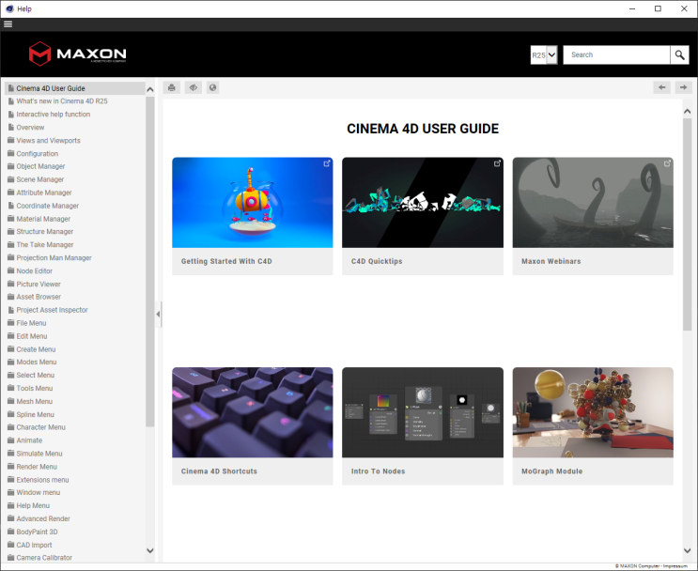698x571 pixels.
Task: Click the Maxon logo
Action: tap(77, 54)
